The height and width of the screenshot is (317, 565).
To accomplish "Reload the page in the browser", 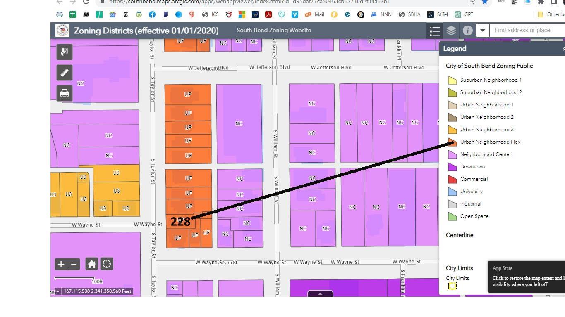I will tap(86, 2).
